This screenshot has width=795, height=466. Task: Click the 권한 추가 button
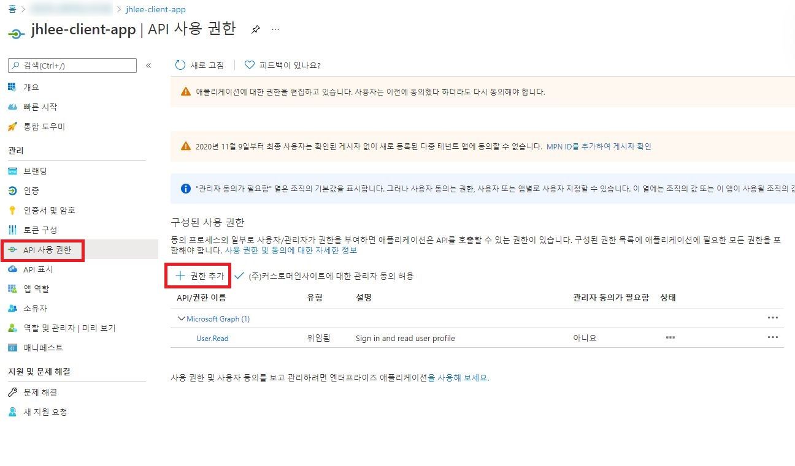(199, 276)
